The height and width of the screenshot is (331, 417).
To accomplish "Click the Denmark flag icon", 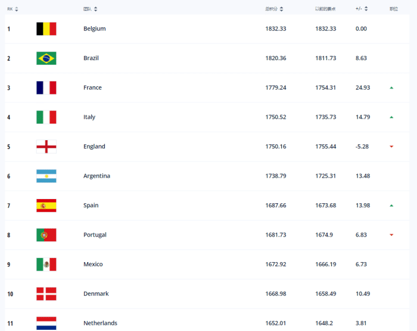I will click(x=46, y=294).
